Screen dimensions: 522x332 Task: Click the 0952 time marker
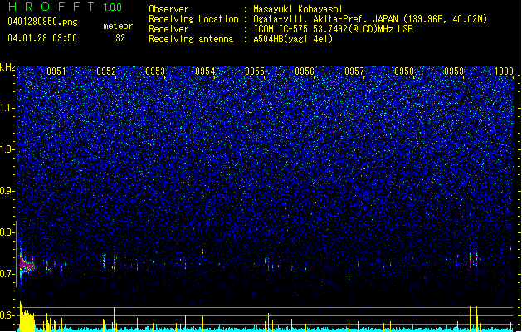pyautogui.click(x=106, y=71)
